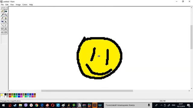
Task: Open the Windows Start menu
Action: 3,105
